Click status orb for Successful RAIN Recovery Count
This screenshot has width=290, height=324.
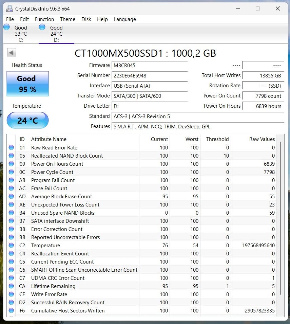click(11, 302)
